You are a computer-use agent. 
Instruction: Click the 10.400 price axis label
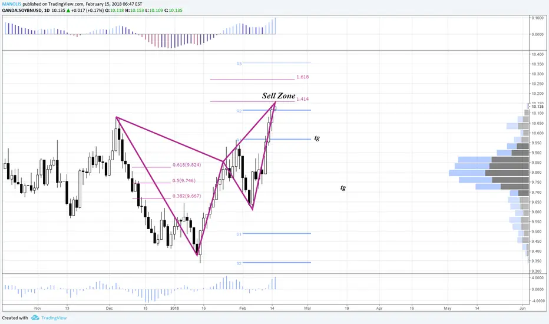(538, 54)
